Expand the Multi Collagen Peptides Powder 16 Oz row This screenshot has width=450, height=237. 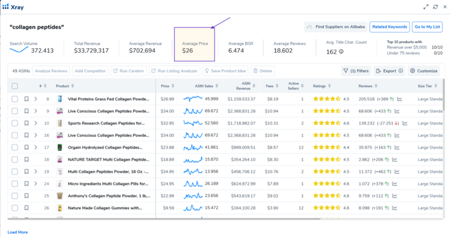(x=36, y=171)
